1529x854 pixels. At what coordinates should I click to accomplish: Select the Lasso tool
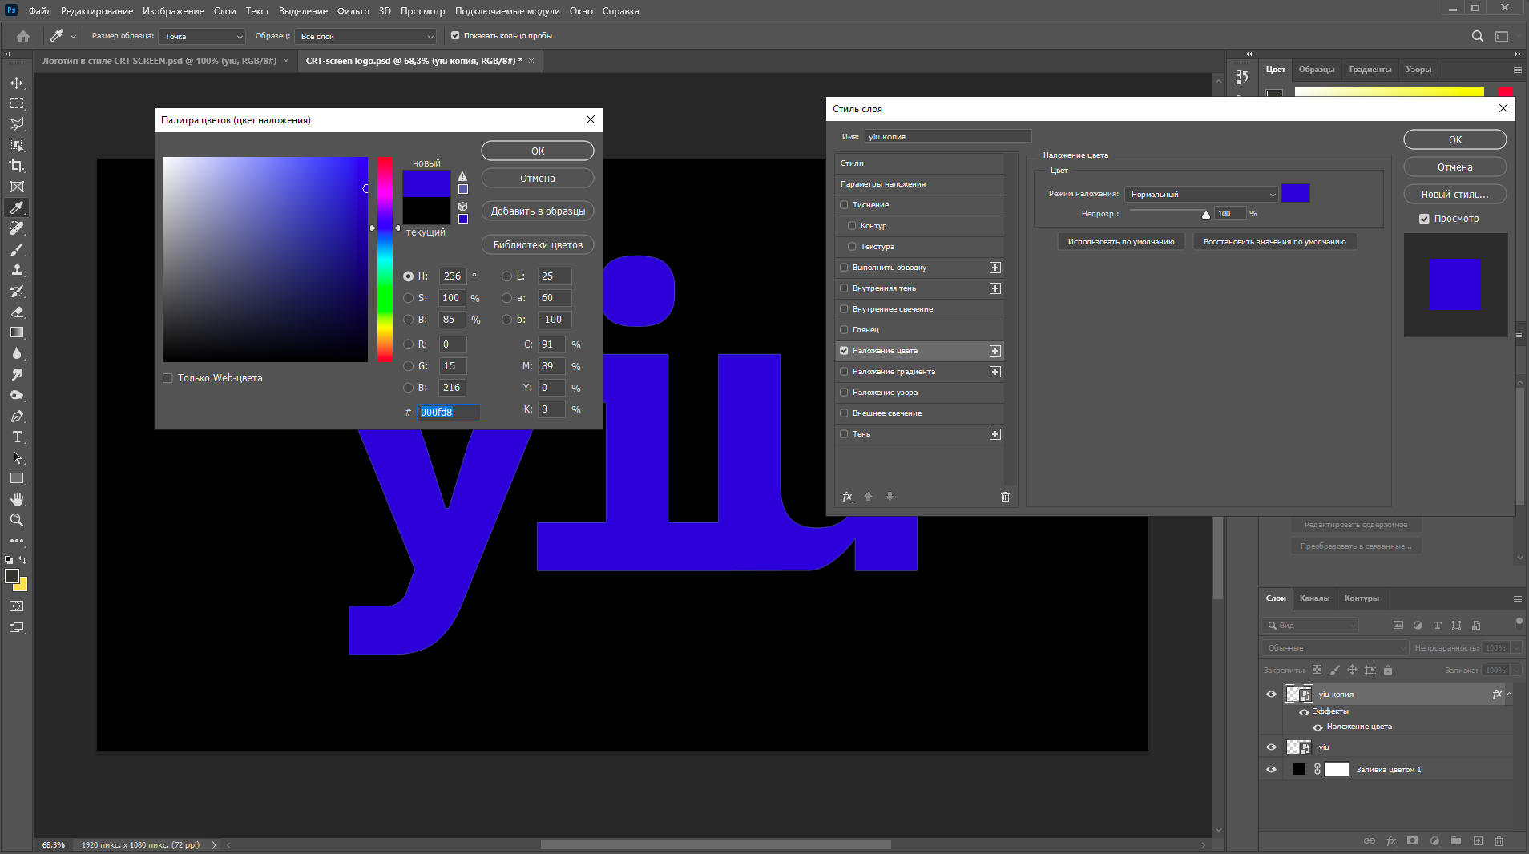pos(17,124)
